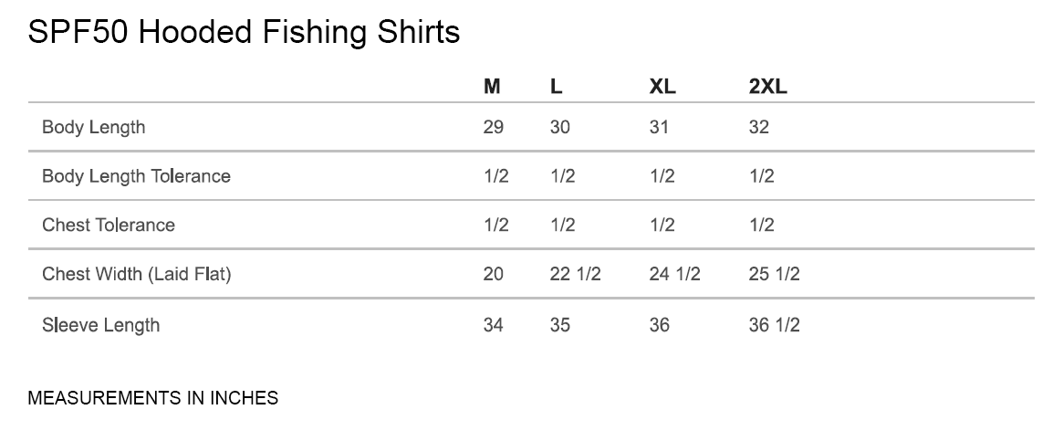Click the Sleeve Length row label

click(x=101, y=325)
